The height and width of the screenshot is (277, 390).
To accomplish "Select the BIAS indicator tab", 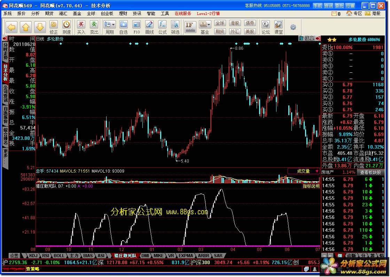I will (x=88, y=256).
